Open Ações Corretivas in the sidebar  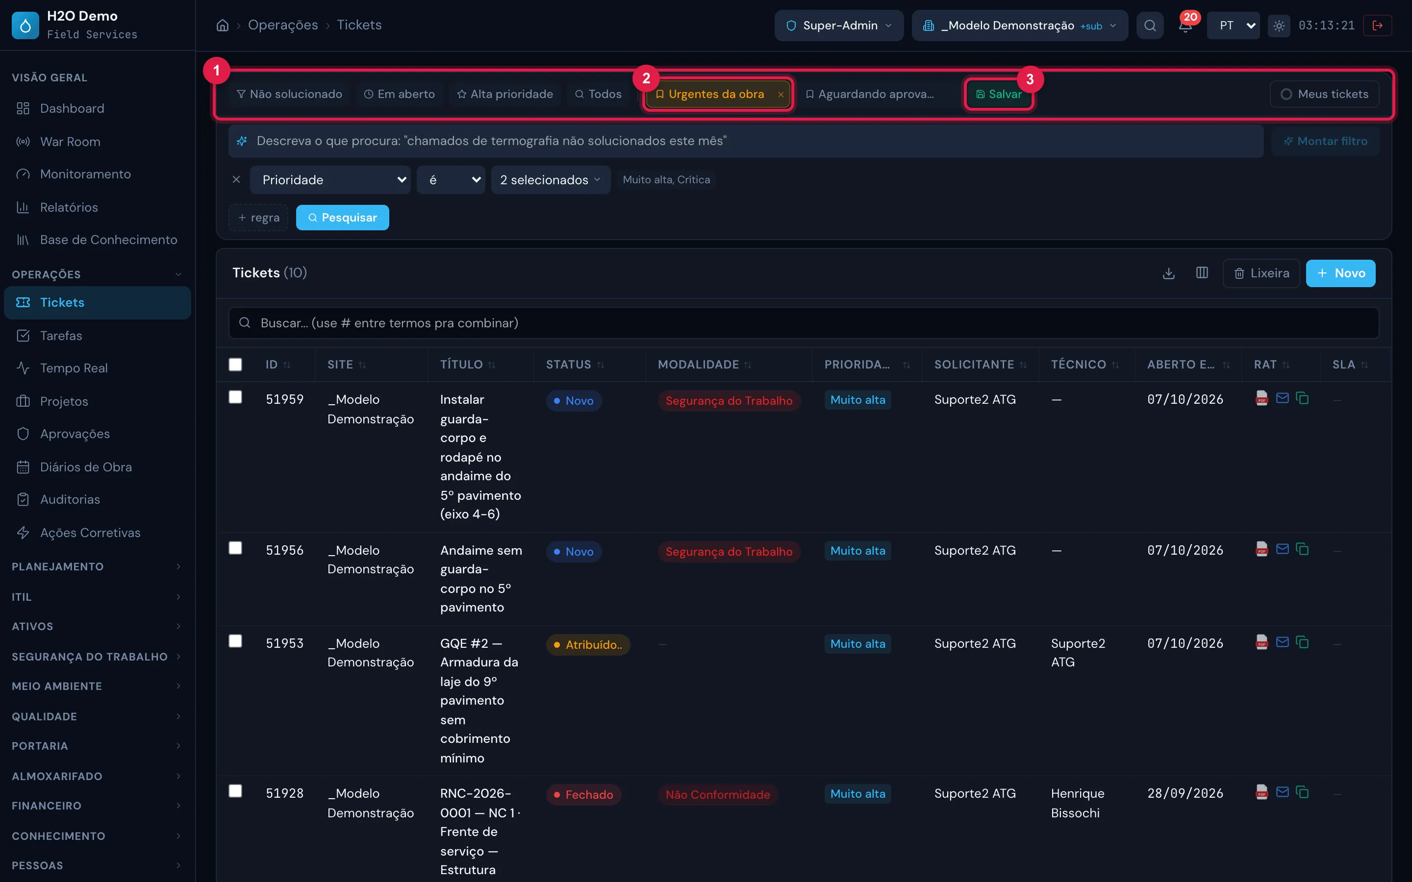[98, 533]
